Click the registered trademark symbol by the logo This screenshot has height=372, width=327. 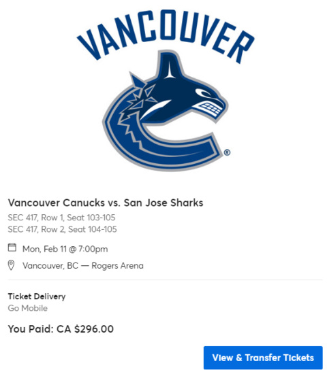click(227, 152)
